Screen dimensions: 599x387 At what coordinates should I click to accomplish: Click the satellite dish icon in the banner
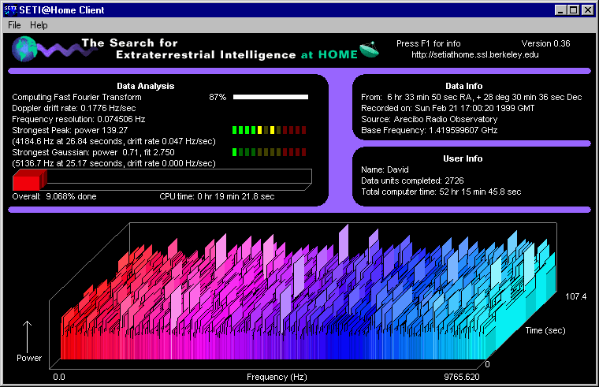(x=369, y=49)
